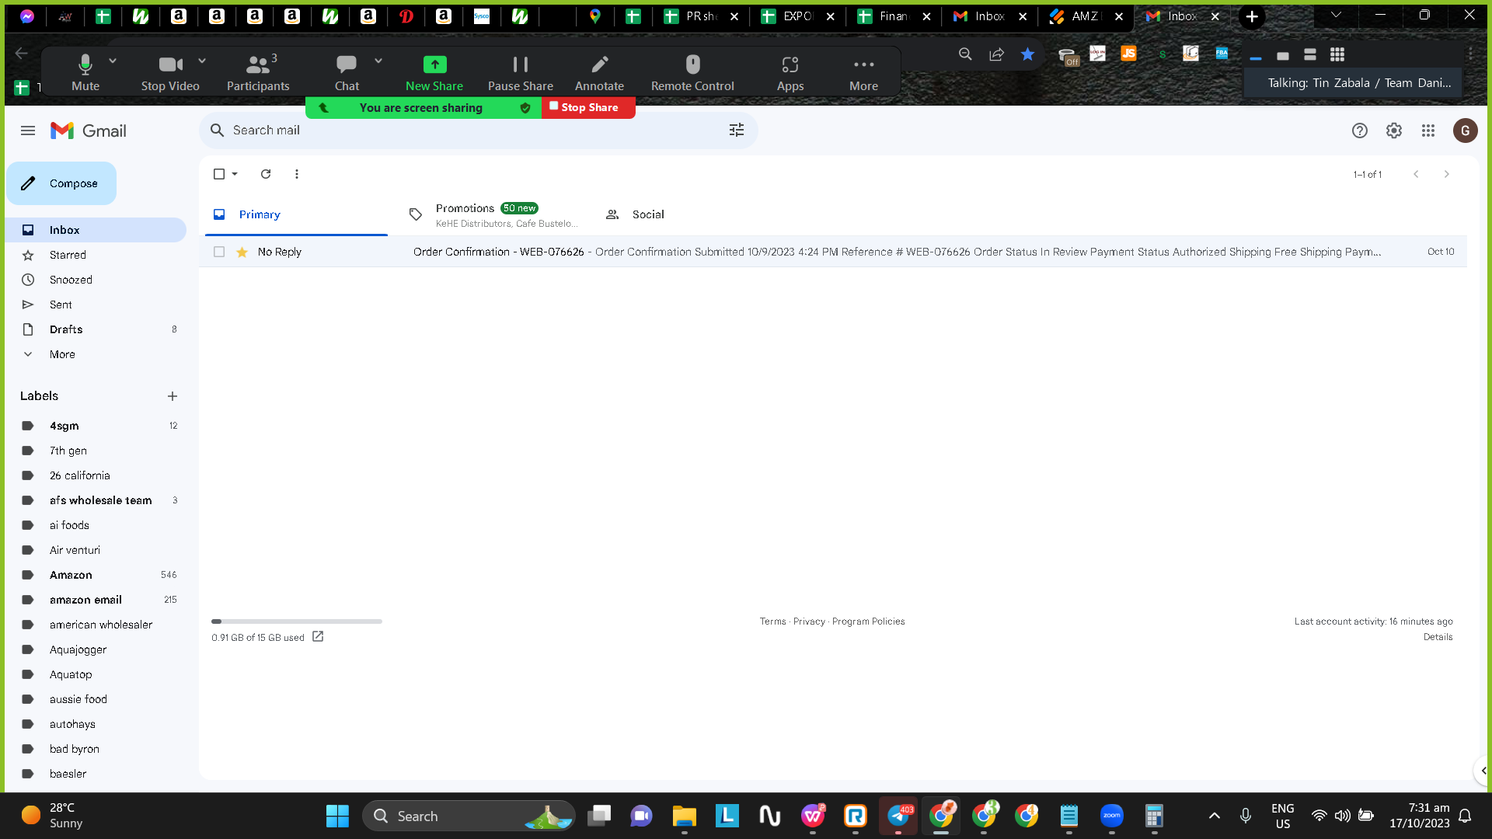Open Zoom Chat
1492x839 pixels.
[x=347, y=73]
